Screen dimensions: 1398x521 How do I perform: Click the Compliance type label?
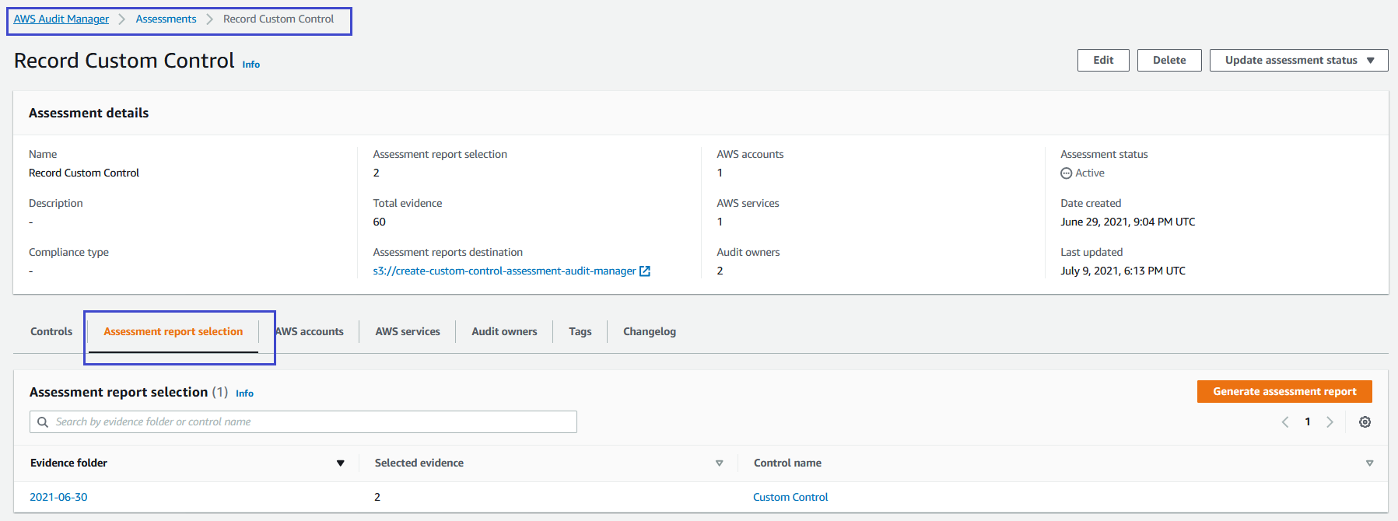pos(68,253)
